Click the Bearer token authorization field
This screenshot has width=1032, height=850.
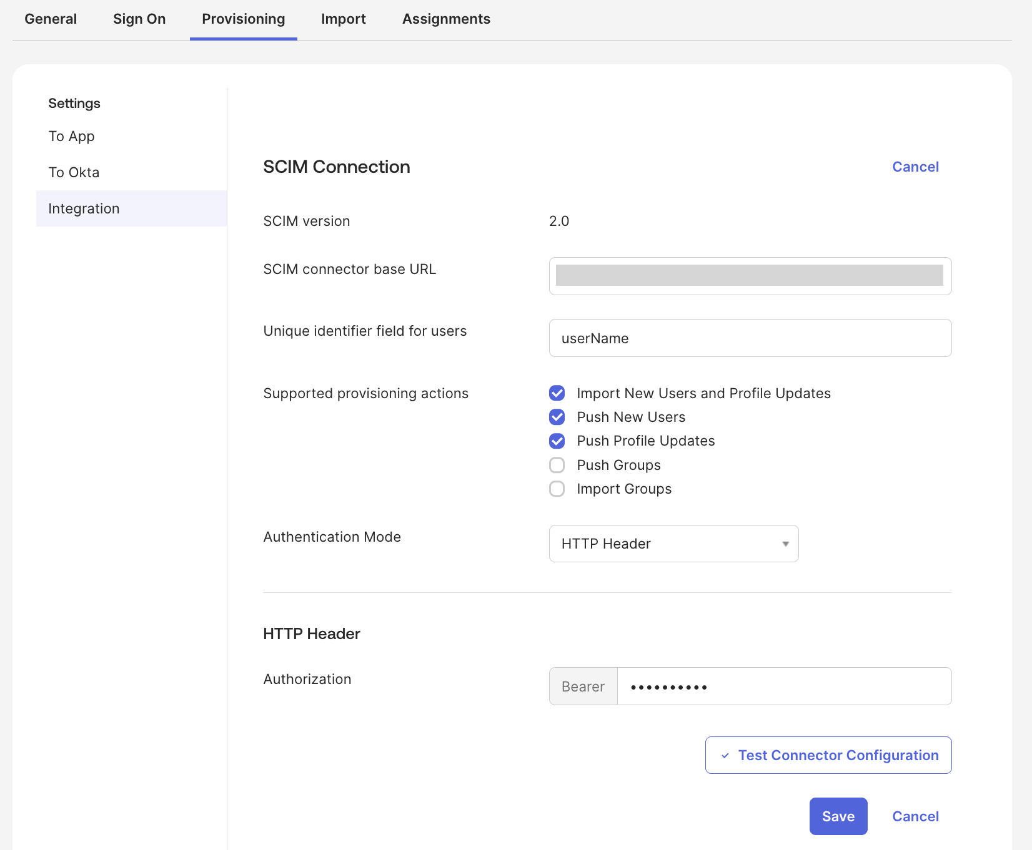coord(784,686)
